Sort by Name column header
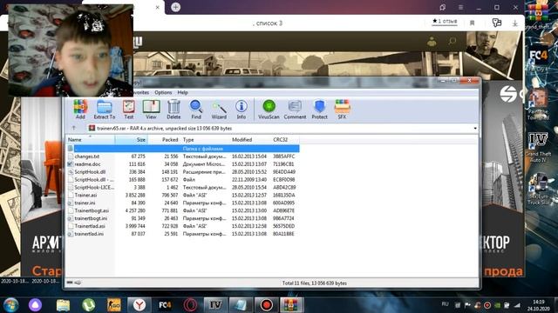Viewport: 558px width, 313px height. point(91,140)
